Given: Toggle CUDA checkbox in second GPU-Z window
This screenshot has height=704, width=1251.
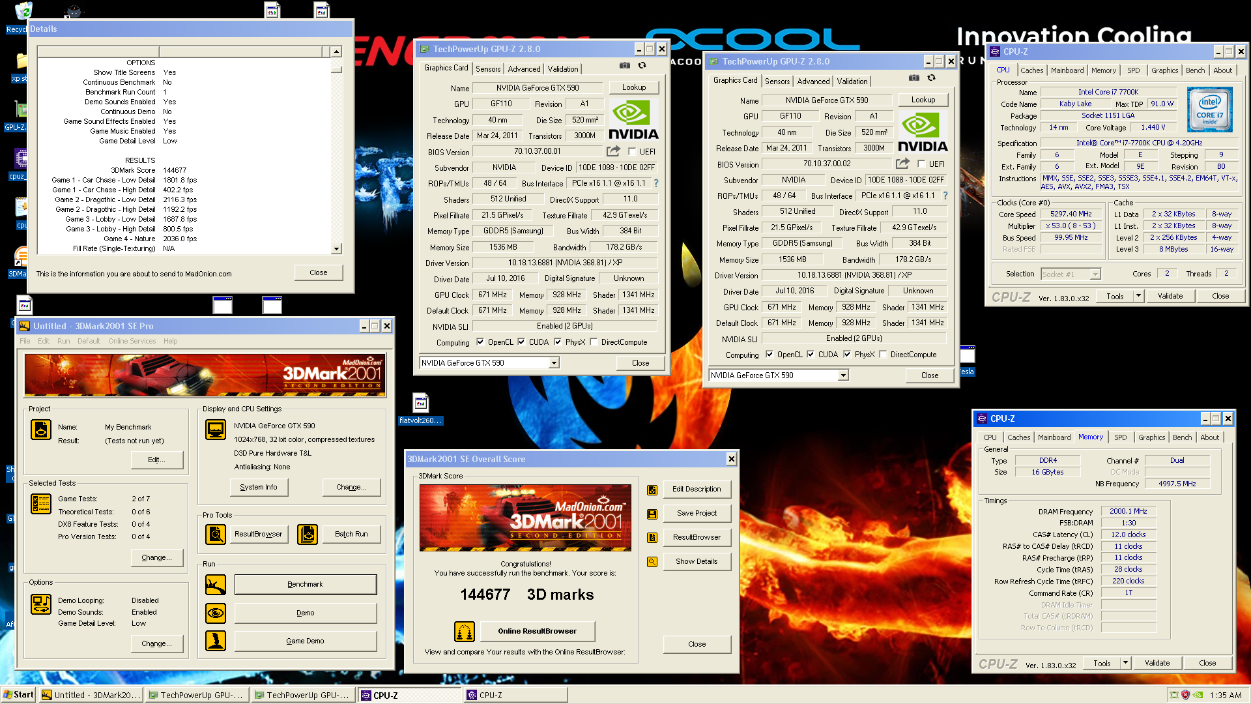Looking at the screenshot, I should coord(811,354).
